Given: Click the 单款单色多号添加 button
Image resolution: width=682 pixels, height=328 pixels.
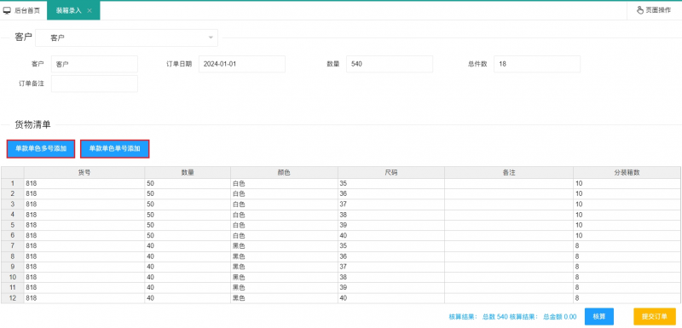Looking at the screenshot, I should pyautogui.click(x=41, y=148).
